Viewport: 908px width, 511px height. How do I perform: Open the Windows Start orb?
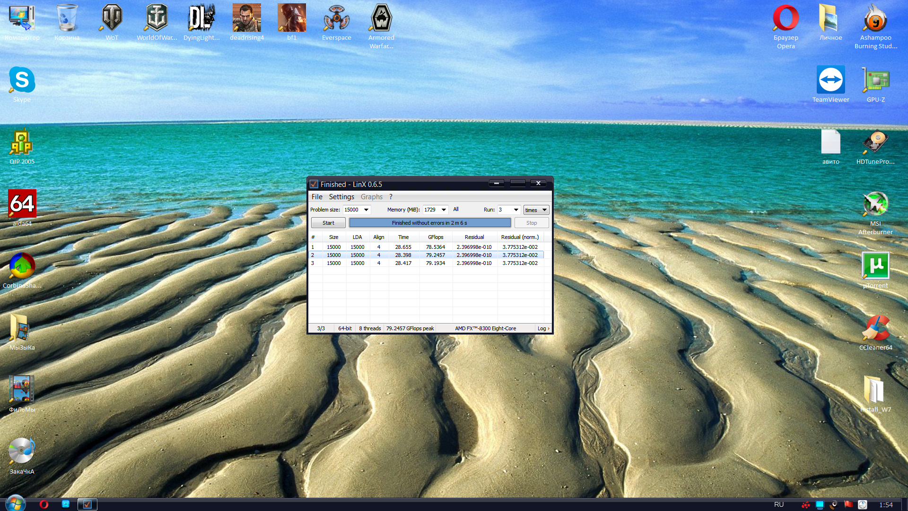[x=15, y=503]
